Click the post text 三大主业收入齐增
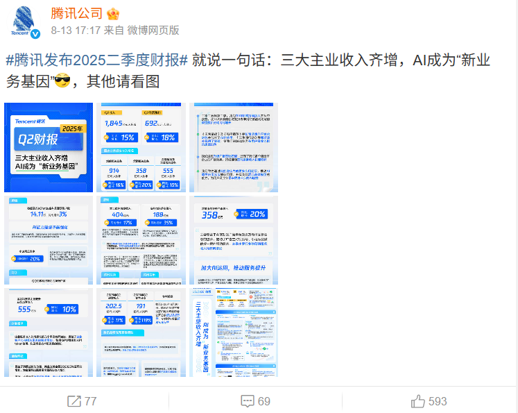 pyautogui.click(x=339, y=60)
